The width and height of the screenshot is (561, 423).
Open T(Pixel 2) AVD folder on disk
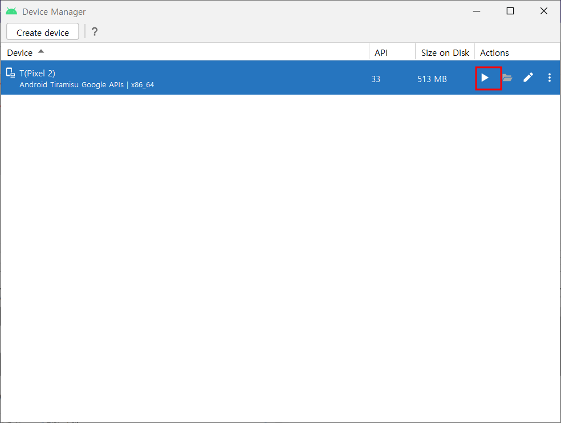click(507, 78)
